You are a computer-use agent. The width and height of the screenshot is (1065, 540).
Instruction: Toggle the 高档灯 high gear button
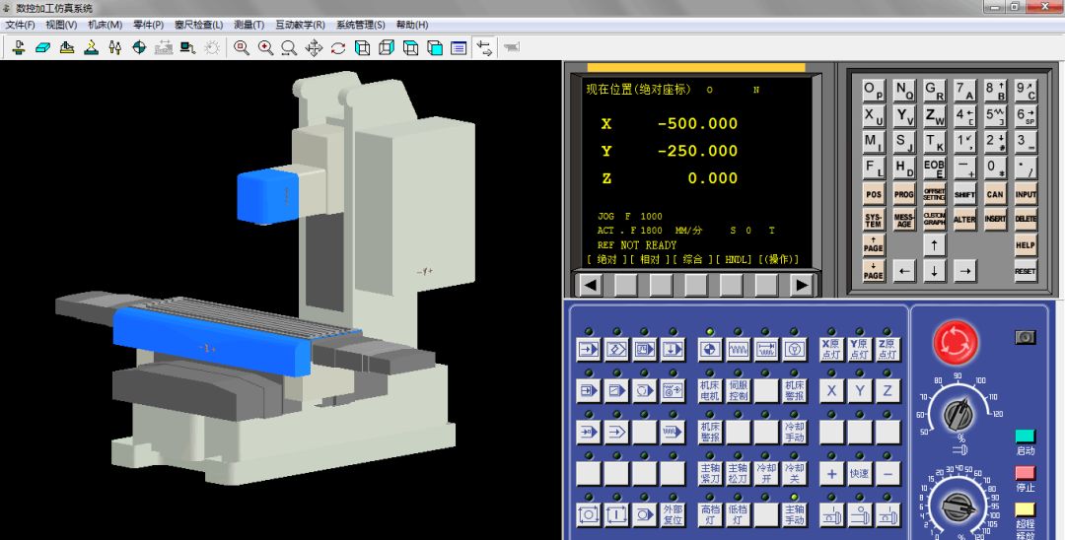pyautogui.click(x=710, y=515)
